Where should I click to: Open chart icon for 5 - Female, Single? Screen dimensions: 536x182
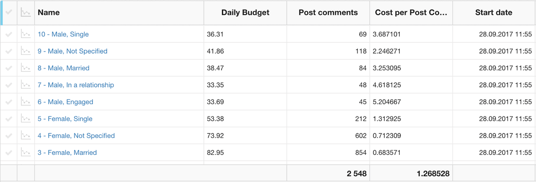coord(26,119)
